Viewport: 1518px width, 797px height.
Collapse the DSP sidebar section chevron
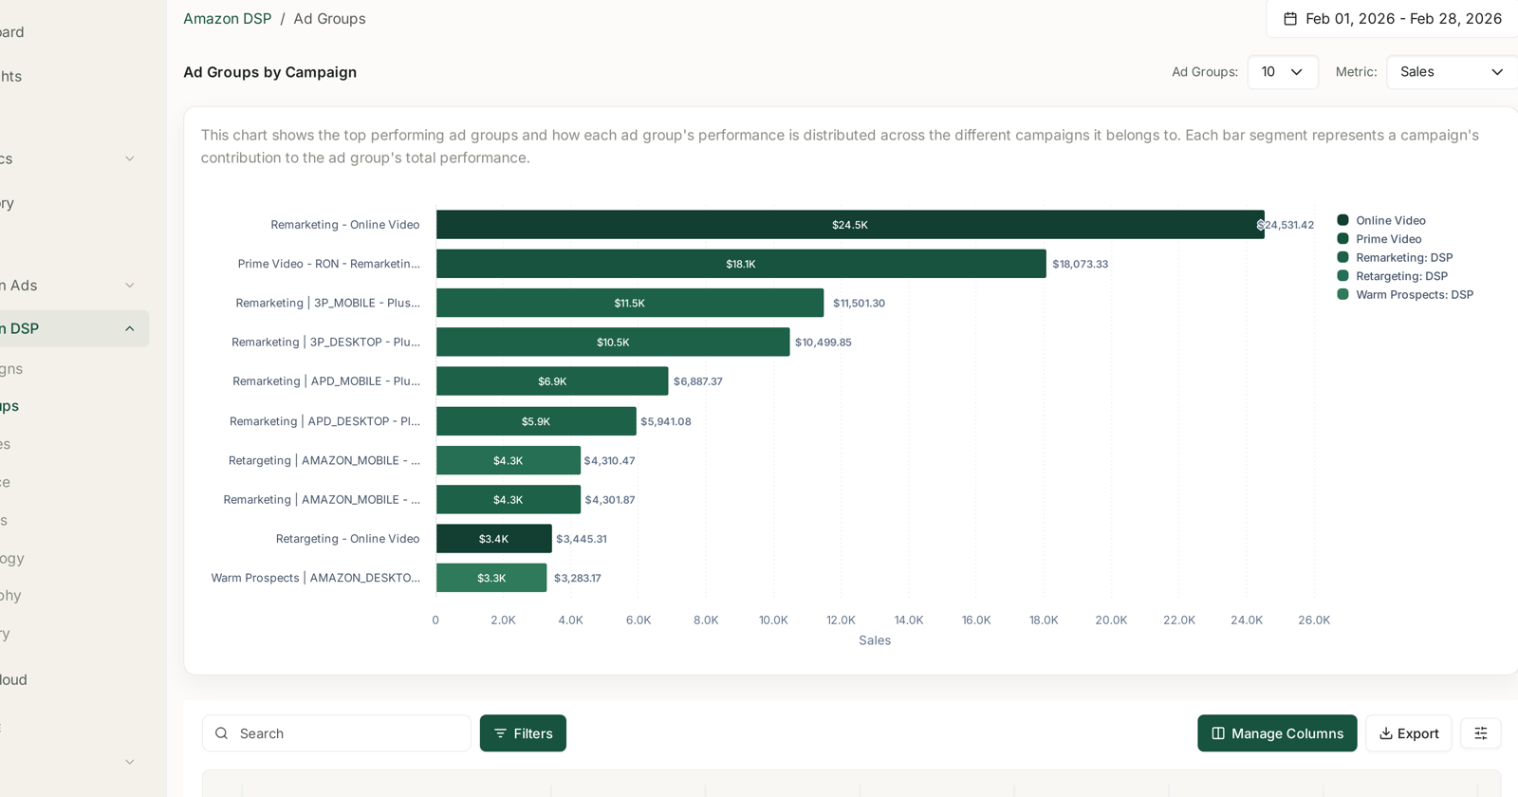pos(130,329)
